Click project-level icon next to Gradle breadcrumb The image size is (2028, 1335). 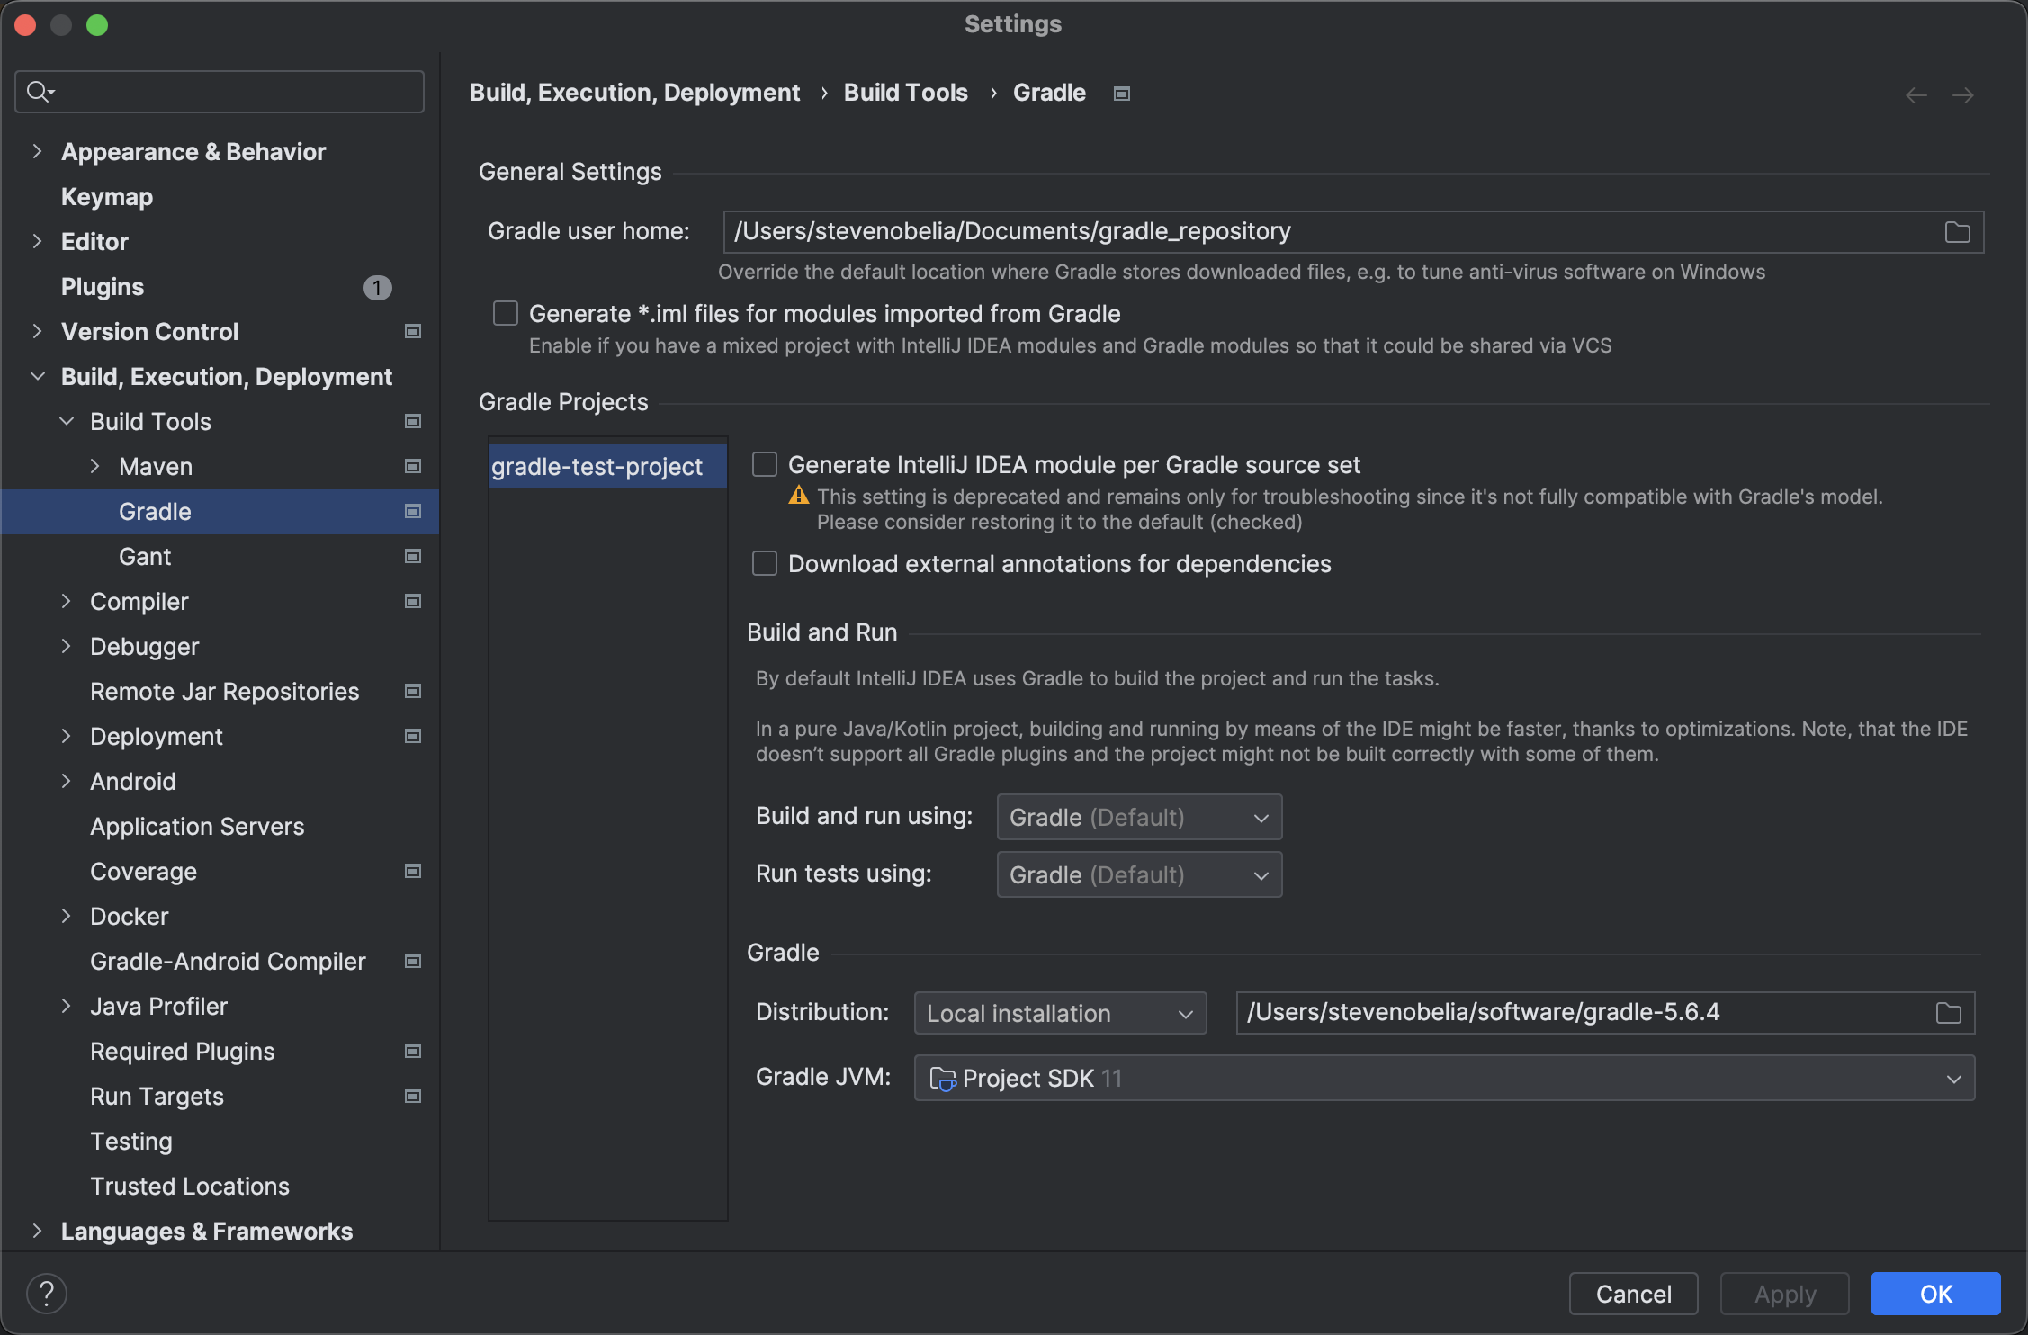point(1121,94)
